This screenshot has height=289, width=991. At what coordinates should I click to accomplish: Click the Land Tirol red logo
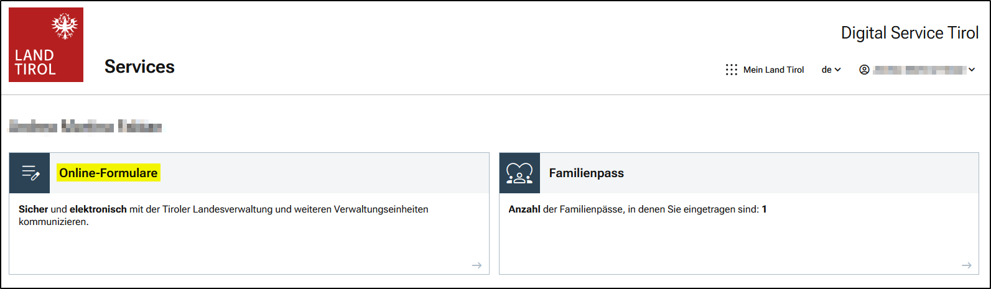click(46, 45)
